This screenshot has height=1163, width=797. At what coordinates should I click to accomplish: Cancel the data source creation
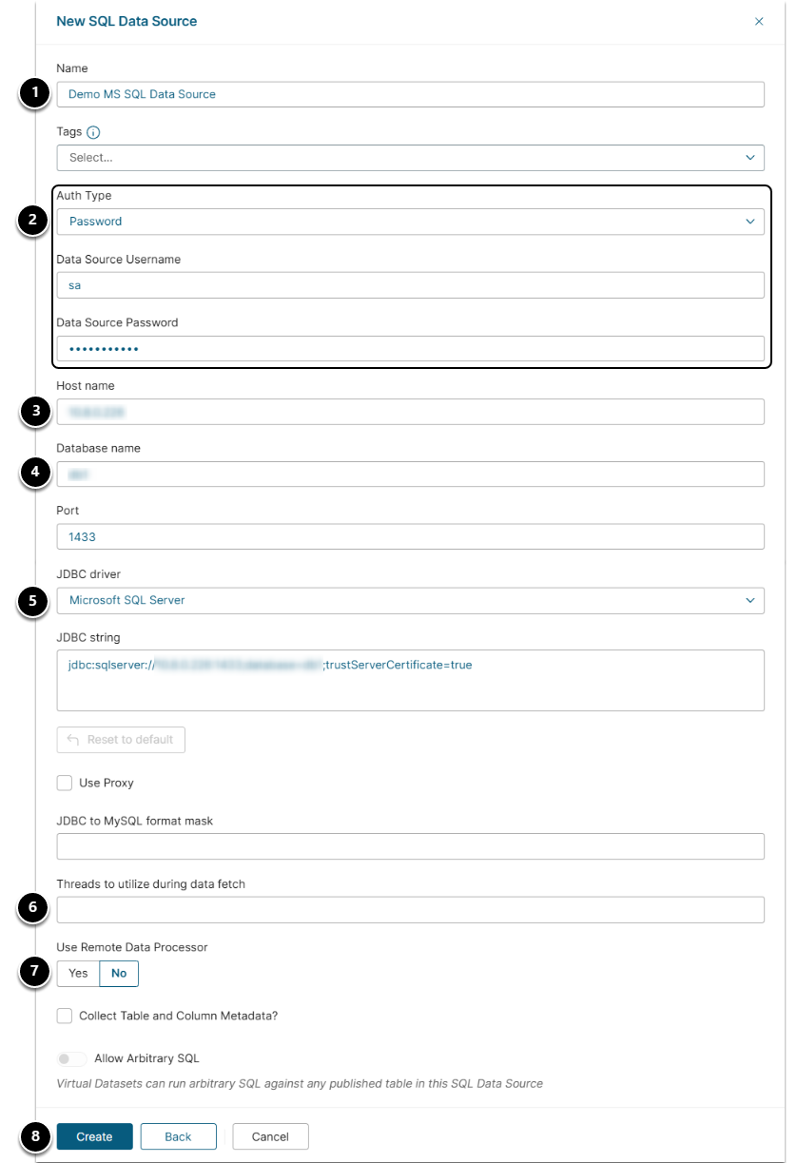click(270, 1136)
